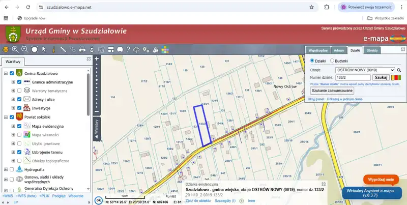407x205 pixels.
Task: Uncheck the Granice administracyjne layer
Action: (x=19, y=82)
